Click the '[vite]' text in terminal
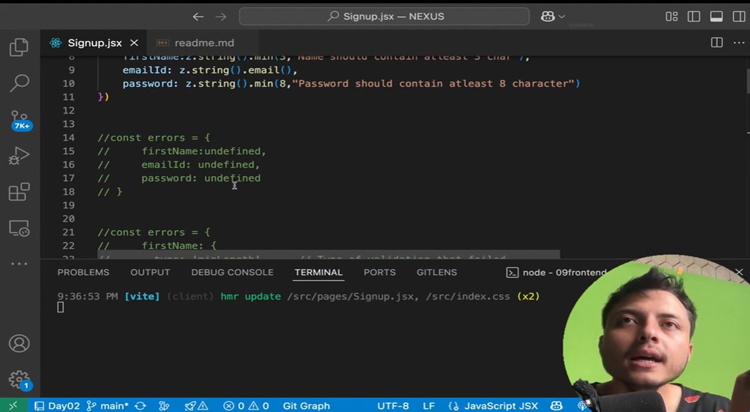 [142, 296]
